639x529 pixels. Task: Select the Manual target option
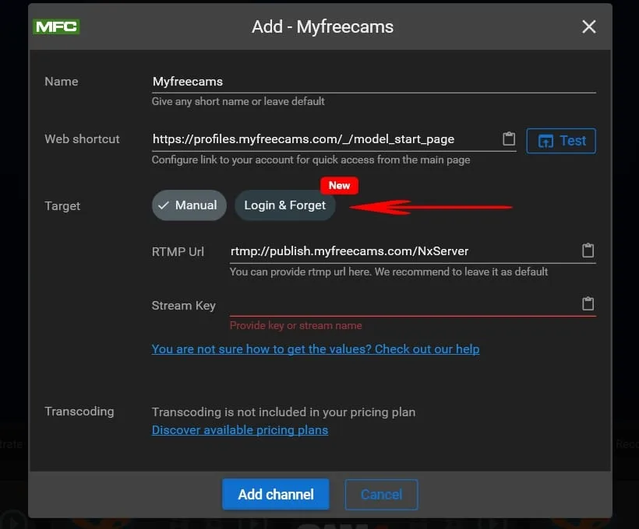[x=189, y=205]
